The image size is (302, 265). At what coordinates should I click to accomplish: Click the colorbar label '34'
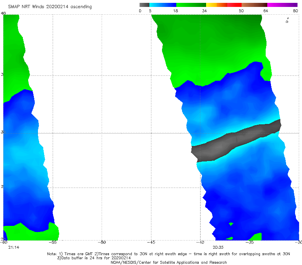coord(204,11)
